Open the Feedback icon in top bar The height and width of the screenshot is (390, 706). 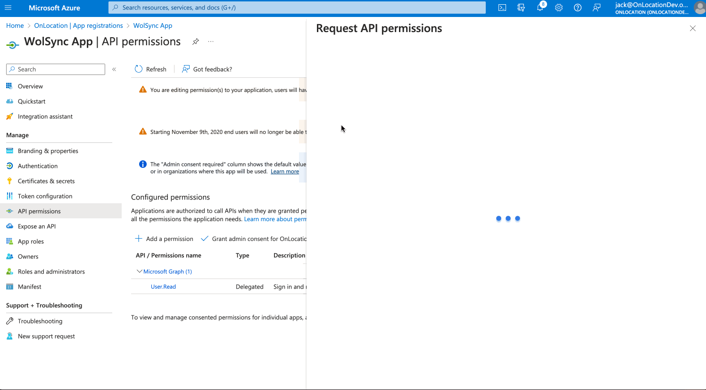[597, 8]
